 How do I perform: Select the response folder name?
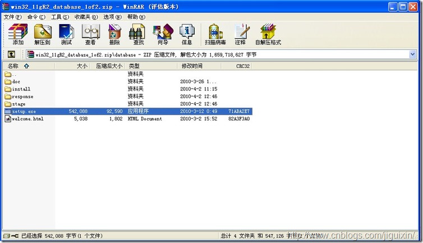tap(22, 97)
